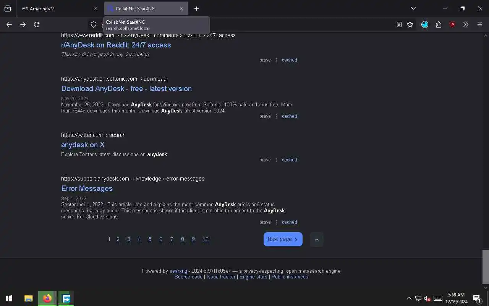Open the blue circular extension icon
Screen dimensions: 489x306
[425, 24]
